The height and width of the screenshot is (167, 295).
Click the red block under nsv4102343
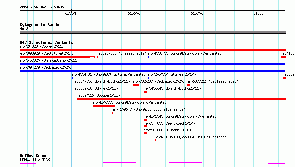pos(146,120)
